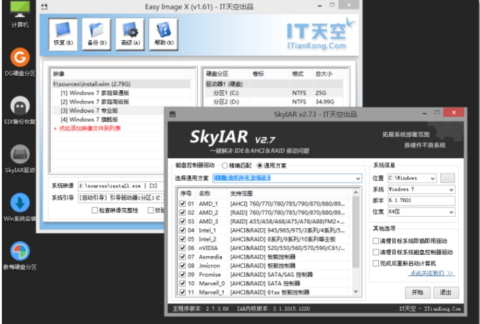
Task: Select 驱动器1 (硬盘) row
Action: [273, 84]
